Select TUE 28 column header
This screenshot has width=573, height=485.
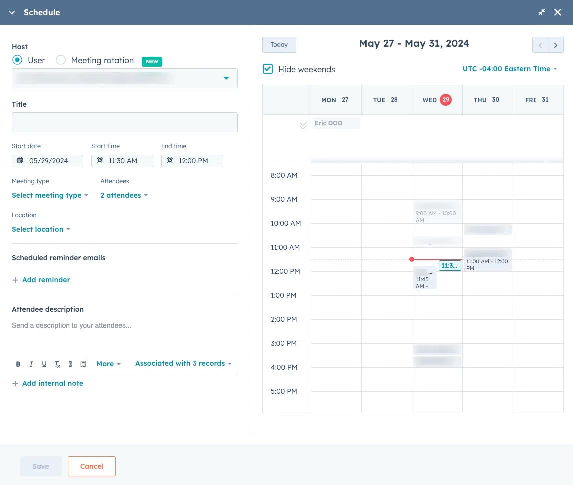[386, 100]
